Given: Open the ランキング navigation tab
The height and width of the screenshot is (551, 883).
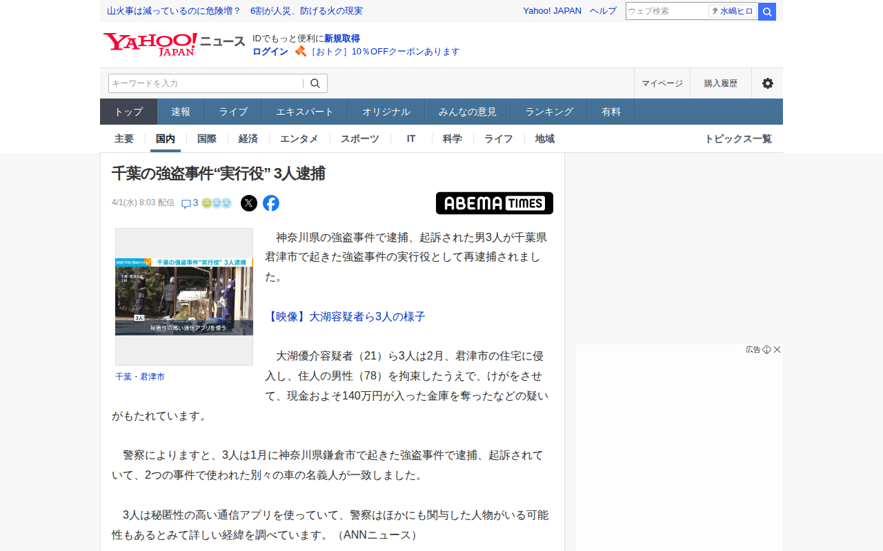Looking at the screenshot, I should [549, 112].
